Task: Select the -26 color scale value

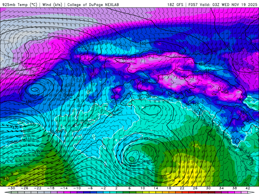Action: [x=25, y=188]
